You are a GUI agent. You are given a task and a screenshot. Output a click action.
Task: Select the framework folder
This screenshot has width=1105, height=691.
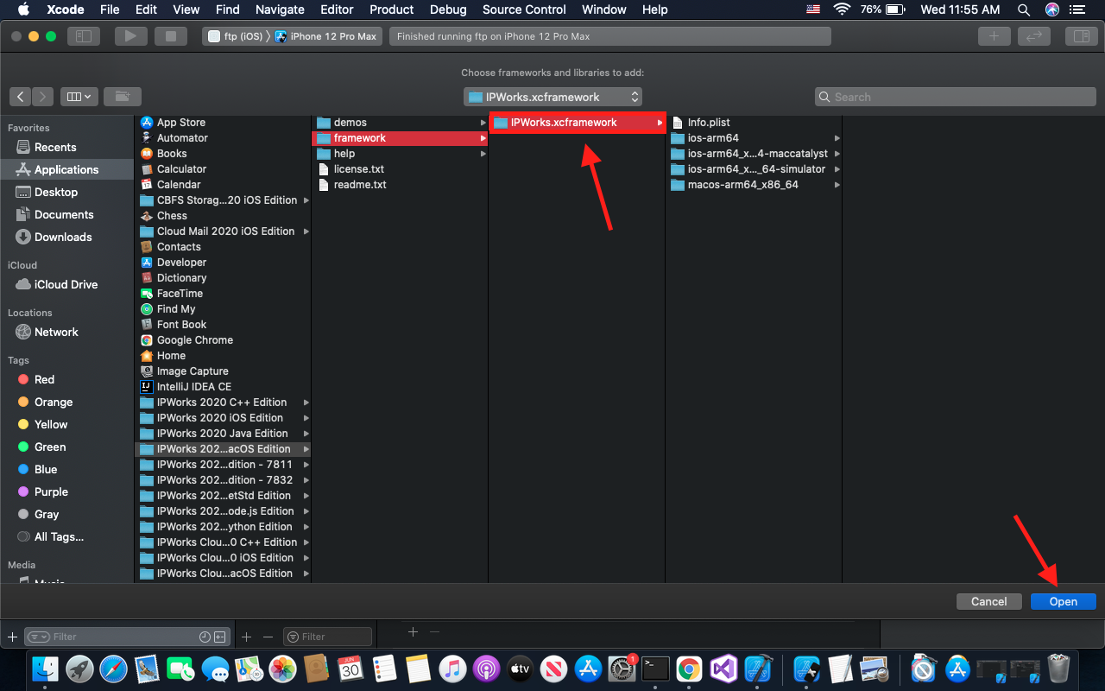(400, 138)
